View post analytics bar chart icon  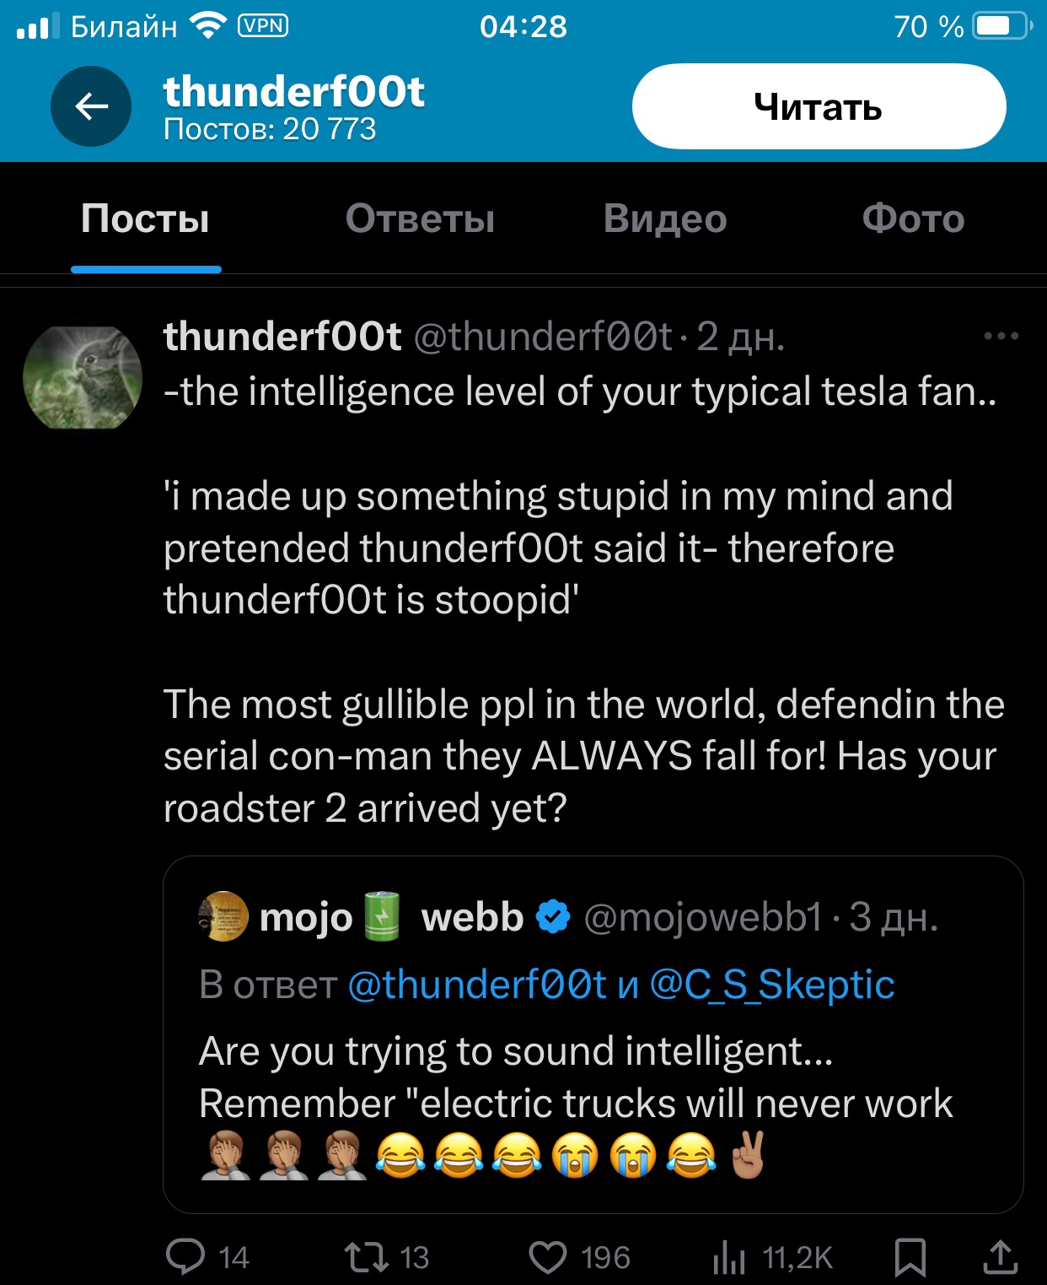pyautogui.click(x=729, y=1258)
